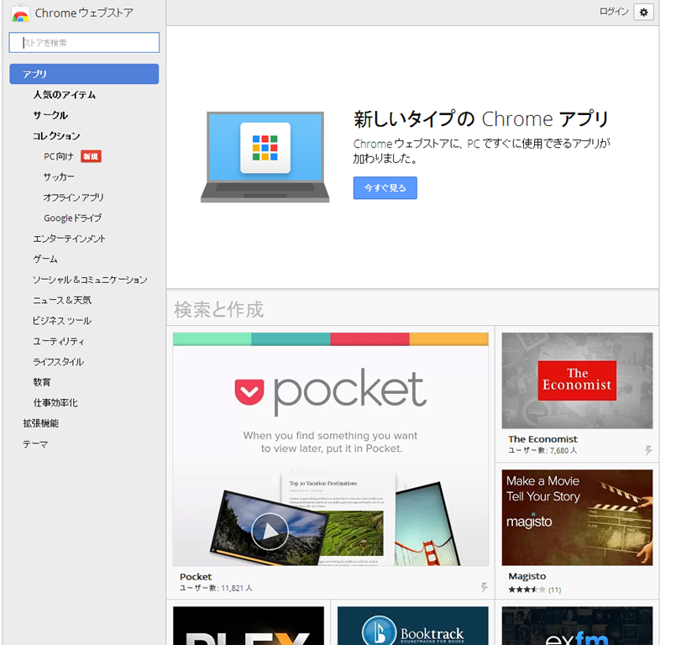Click The Economist's ユーザー数: 7,680 人 text
The image size is (676, 645).
point(542,450)
